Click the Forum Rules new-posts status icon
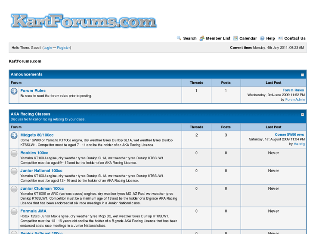 point(14,91)
